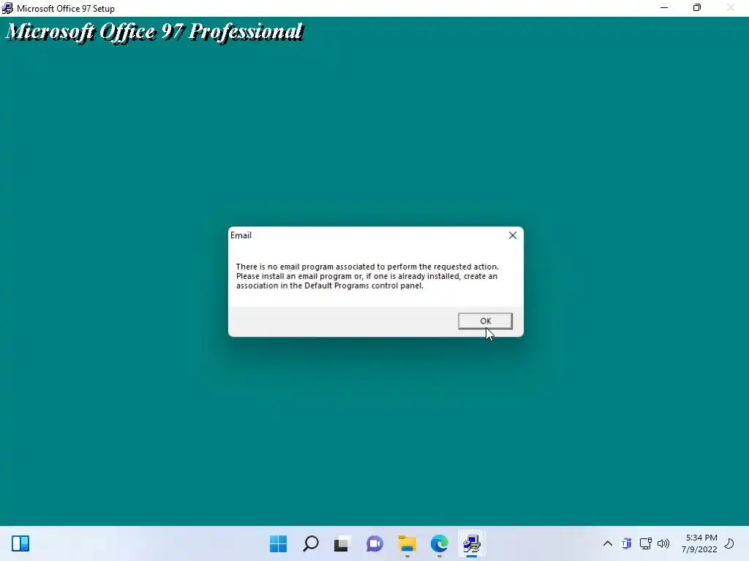Open File Explorer from the taskbar

coord(407,543)
